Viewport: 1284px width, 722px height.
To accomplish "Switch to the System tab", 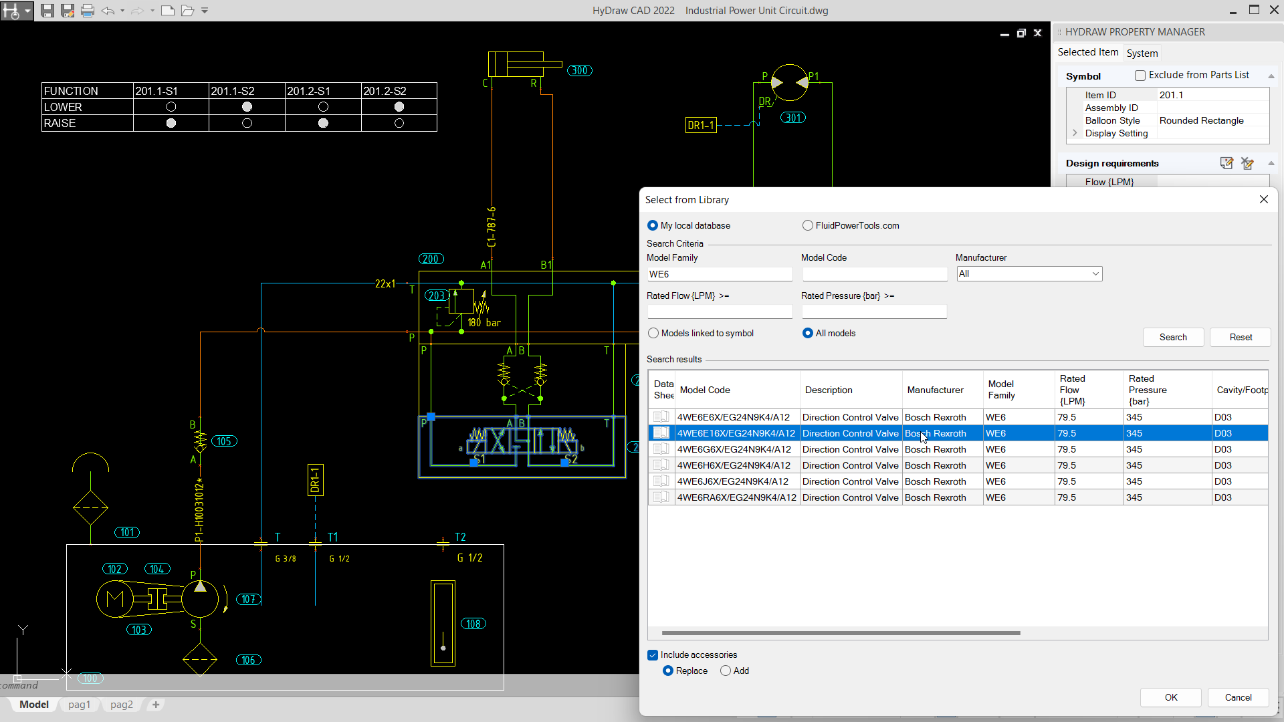I will 1142,53.
